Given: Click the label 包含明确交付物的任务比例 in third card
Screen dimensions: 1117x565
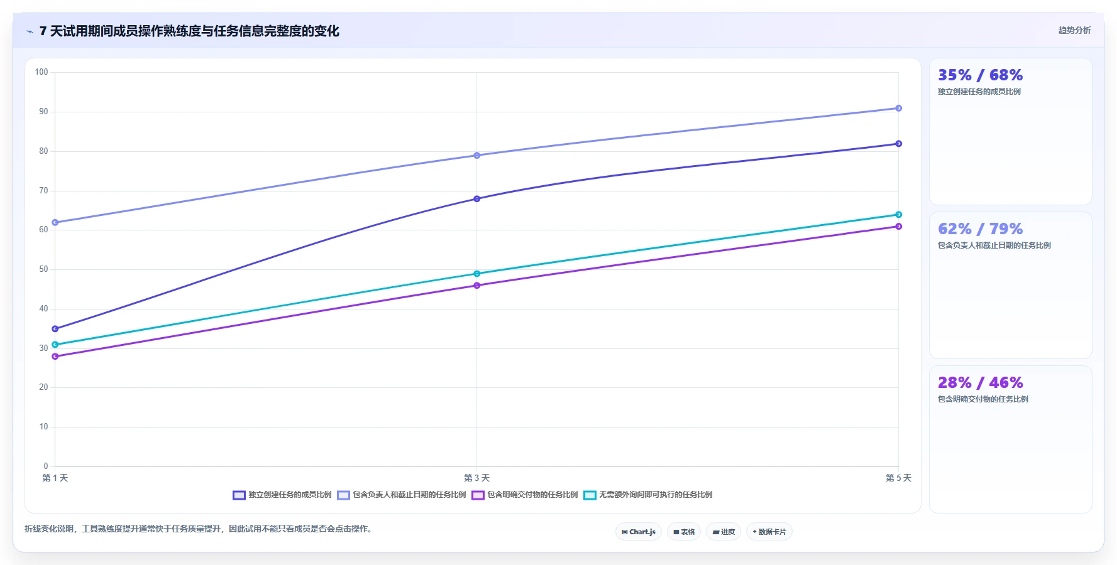Looking at the screenshot, I should pos(983,399).
